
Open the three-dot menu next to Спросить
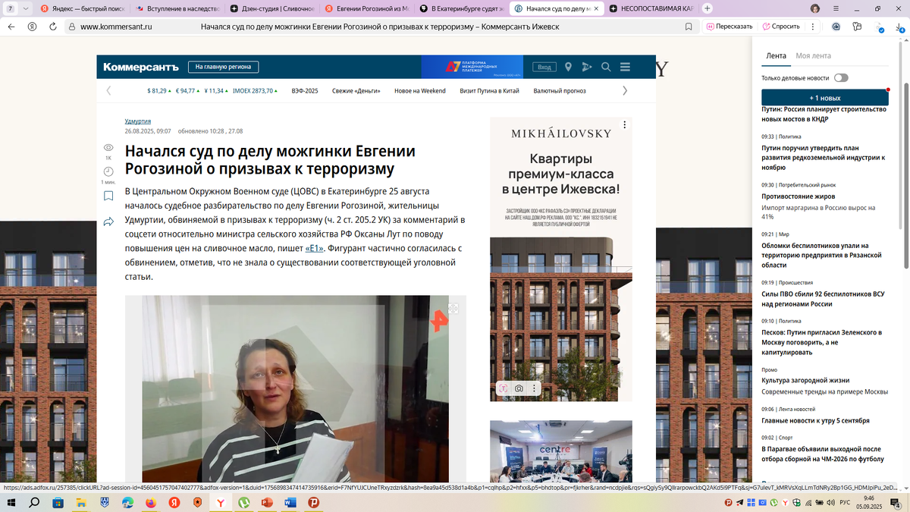[x=812, y=26]
